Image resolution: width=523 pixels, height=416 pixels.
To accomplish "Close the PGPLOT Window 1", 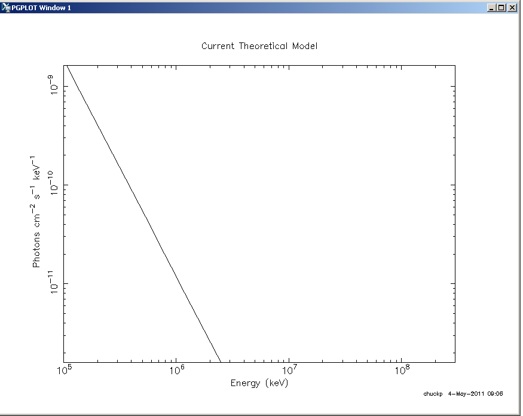I will (512, 8).
